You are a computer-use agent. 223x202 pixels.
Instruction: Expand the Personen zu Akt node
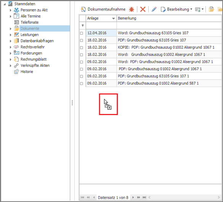pos(11,10)
